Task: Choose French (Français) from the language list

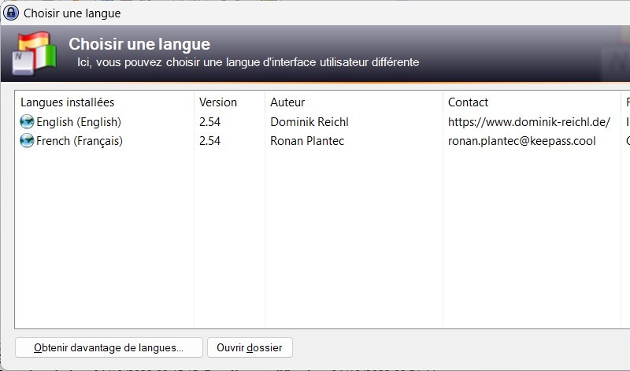Action: (x=79, y=141)
